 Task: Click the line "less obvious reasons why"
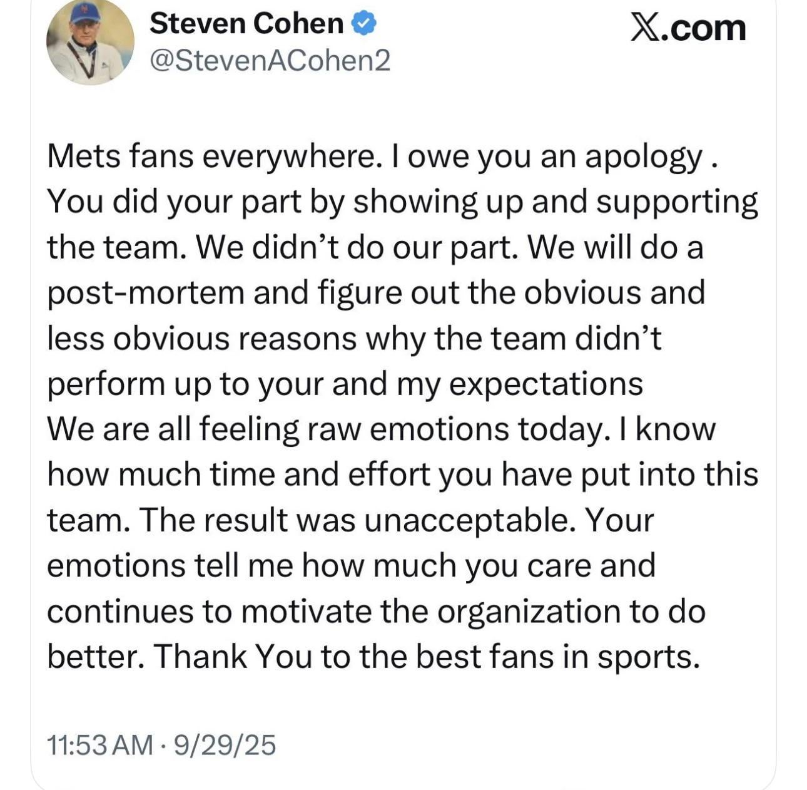[x=354, y=339]
